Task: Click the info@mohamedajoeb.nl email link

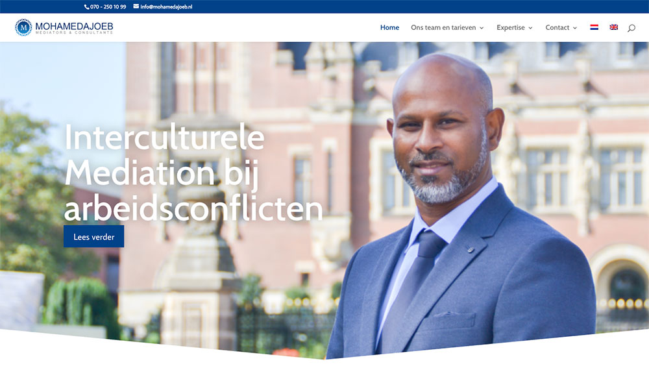Action: pos(166,6)
